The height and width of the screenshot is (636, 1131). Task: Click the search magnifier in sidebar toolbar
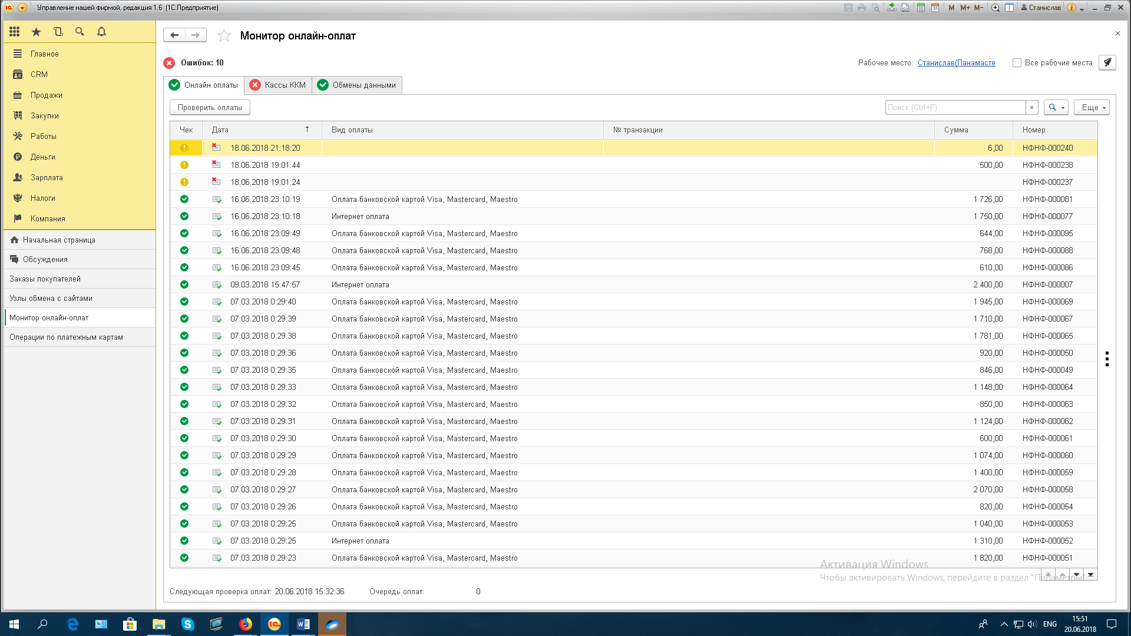coord(80,32)
